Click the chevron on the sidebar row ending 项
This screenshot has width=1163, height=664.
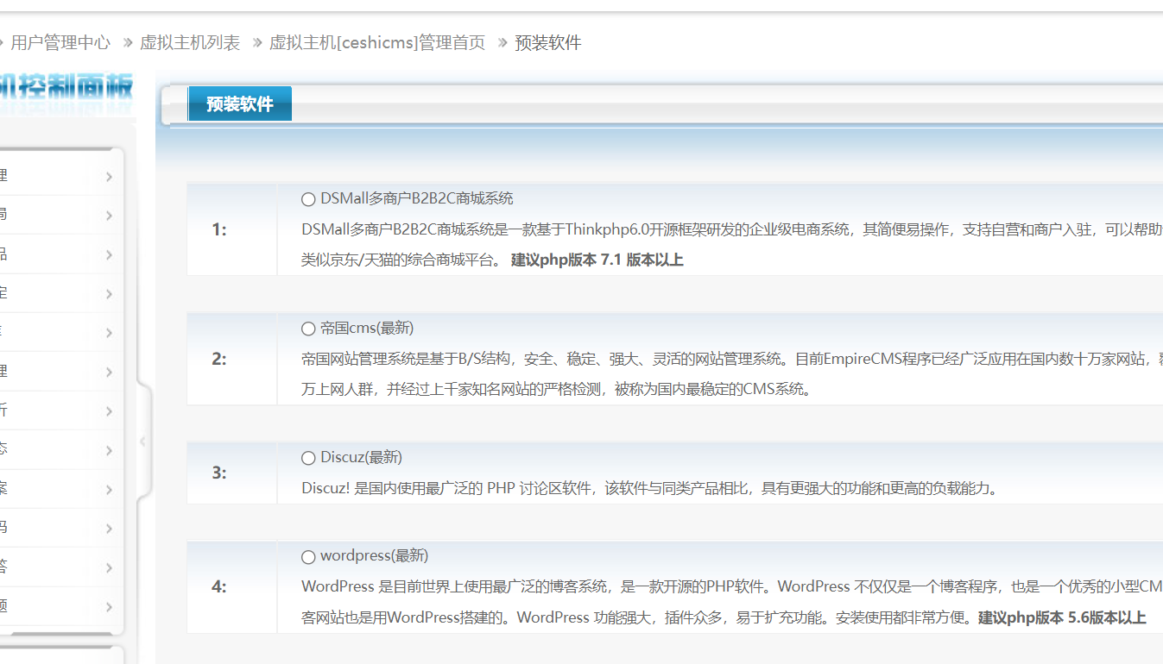coord(109,606)
